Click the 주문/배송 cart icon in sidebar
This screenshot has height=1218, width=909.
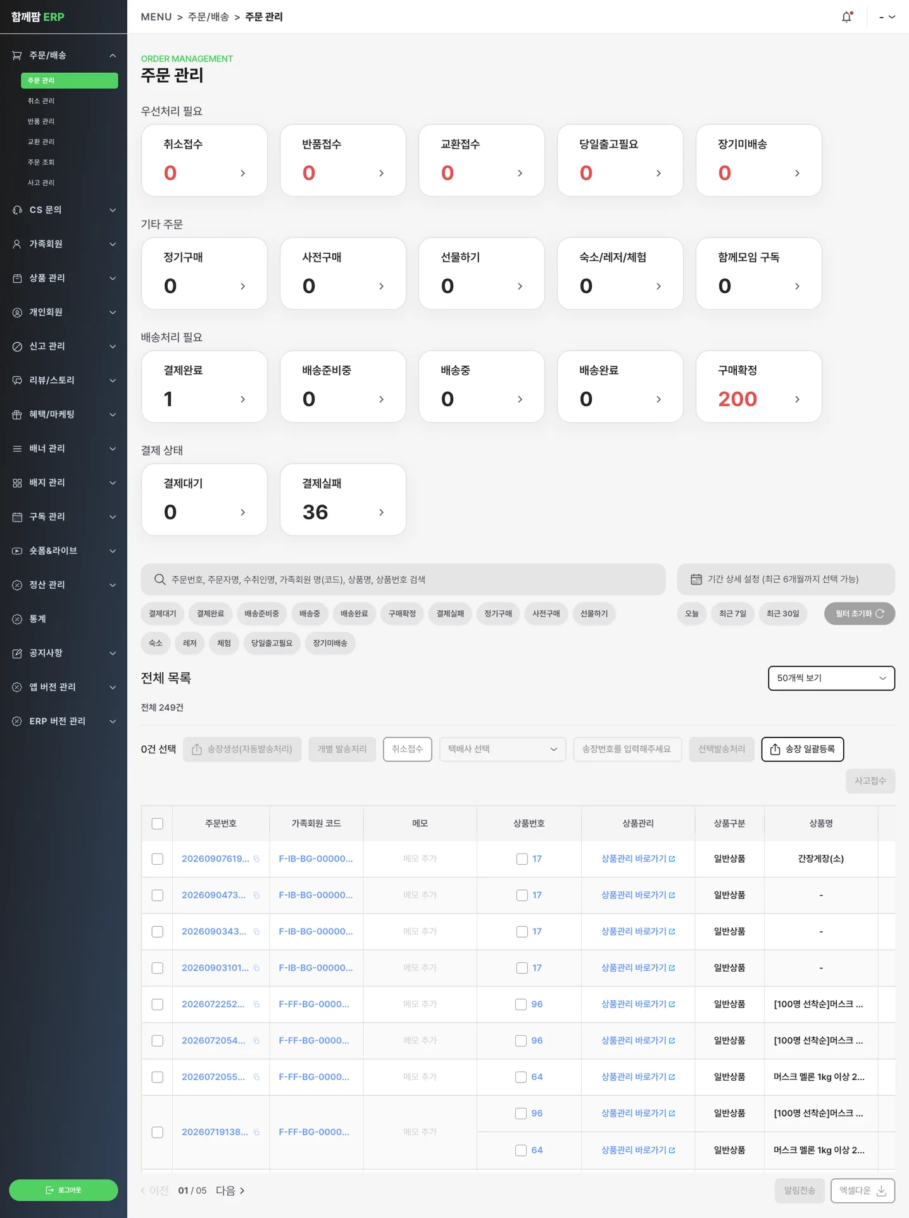(17, 56)
